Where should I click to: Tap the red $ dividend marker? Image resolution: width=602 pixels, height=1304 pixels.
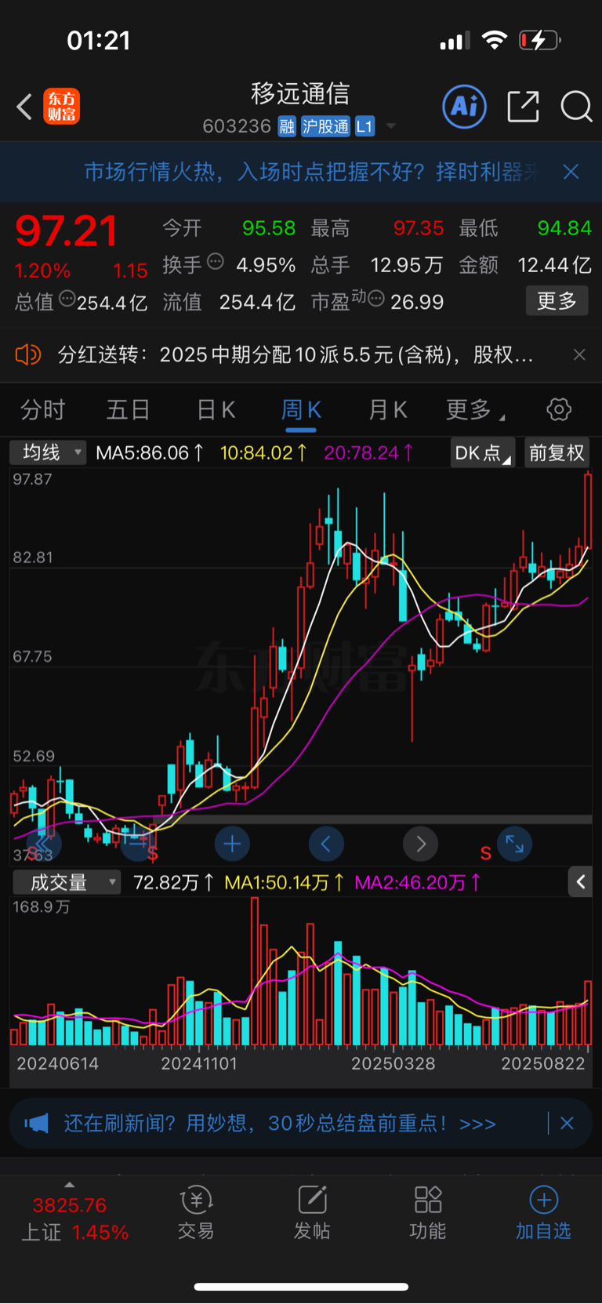pyautogui.click(x=153, y=853)
